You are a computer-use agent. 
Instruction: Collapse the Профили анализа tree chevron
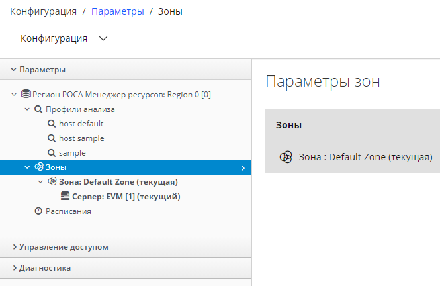(27, 109)
